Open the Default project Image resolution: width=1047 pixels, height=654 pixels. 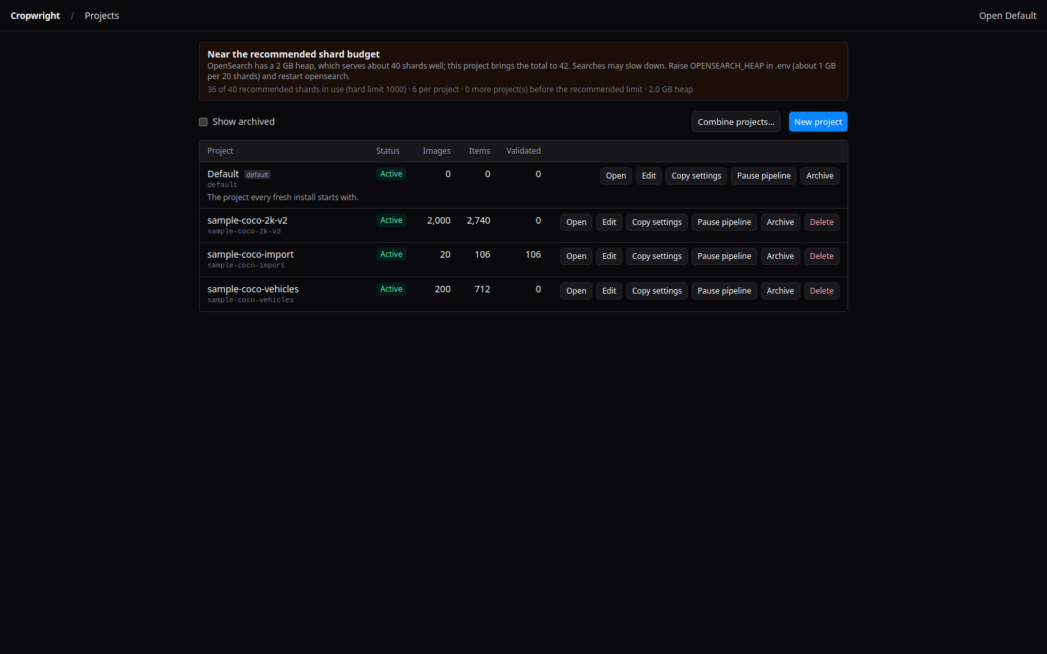point(616,176)
